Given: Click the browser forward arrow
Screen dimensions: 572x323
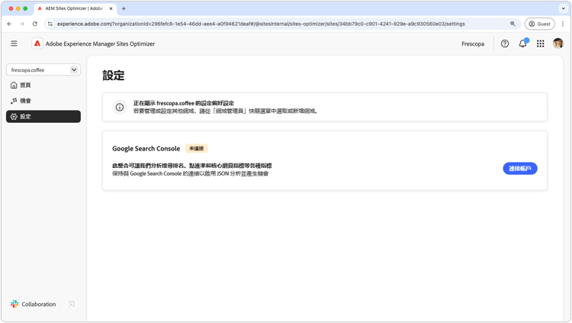Looking at the screenshot, I should coord(22,24).
